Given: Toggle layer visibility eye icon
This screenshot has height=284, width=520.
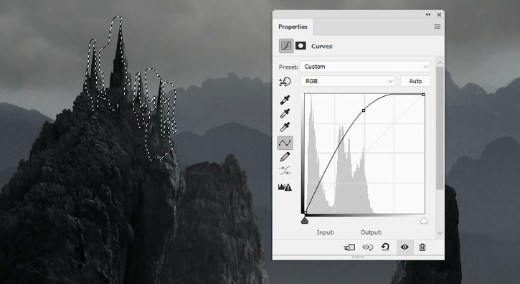Looking at the screenshot, I should pyautogui.click(x=405, y=247).
